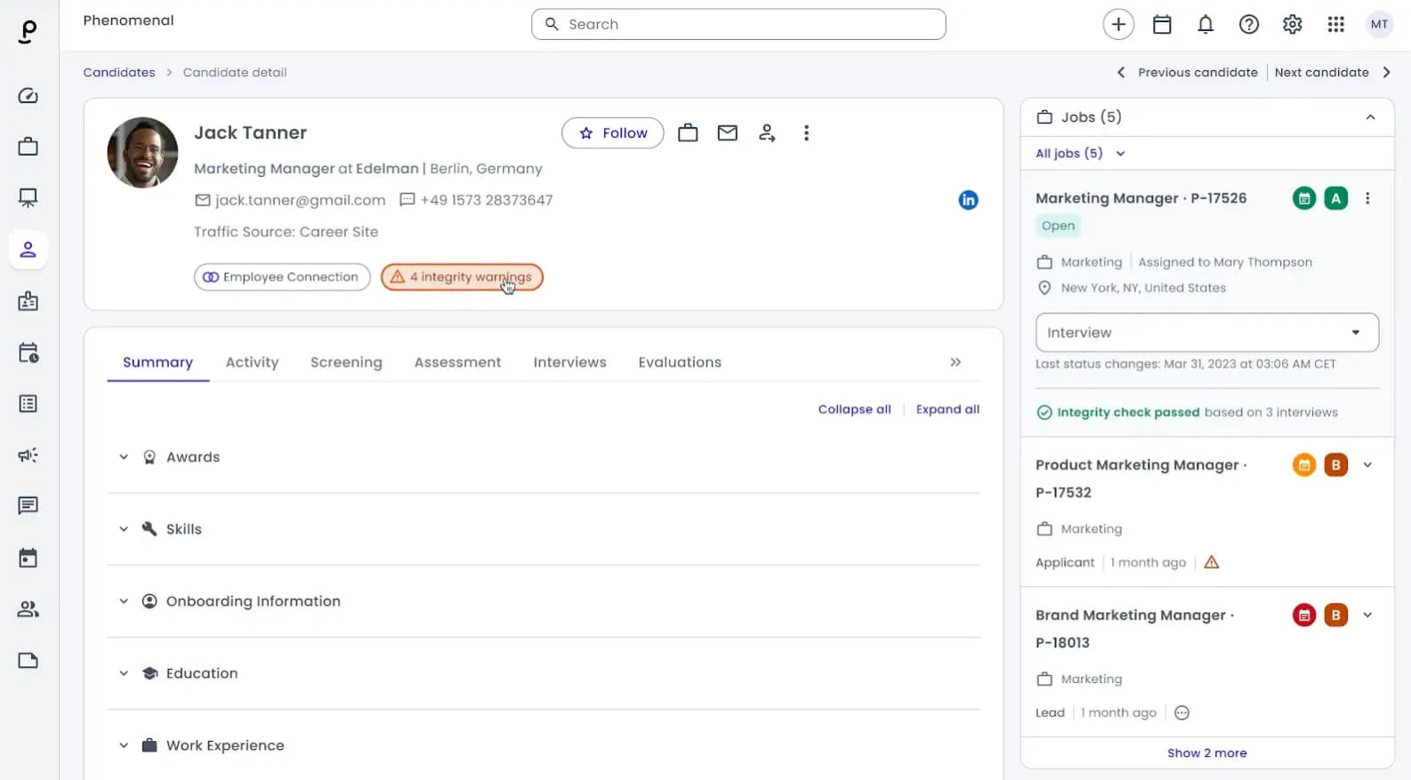Click the email envelope icon beside Follow

(727, 133)
